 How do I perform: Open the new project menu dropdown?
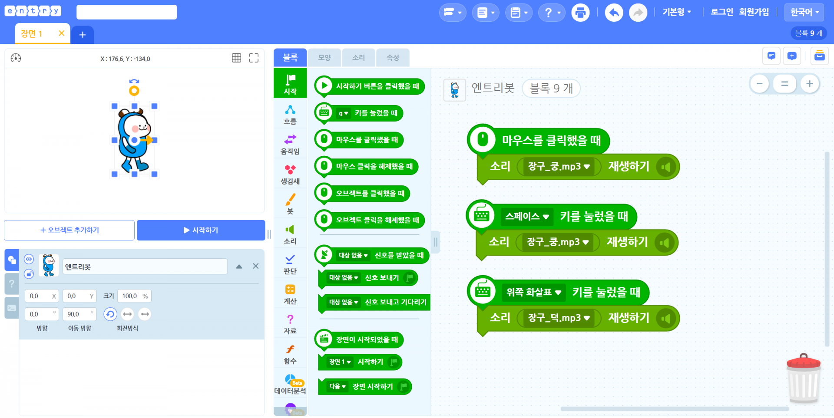[x=453, y=13]
